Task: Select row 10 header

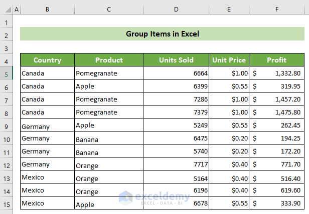Action: (x=7, y=139)
